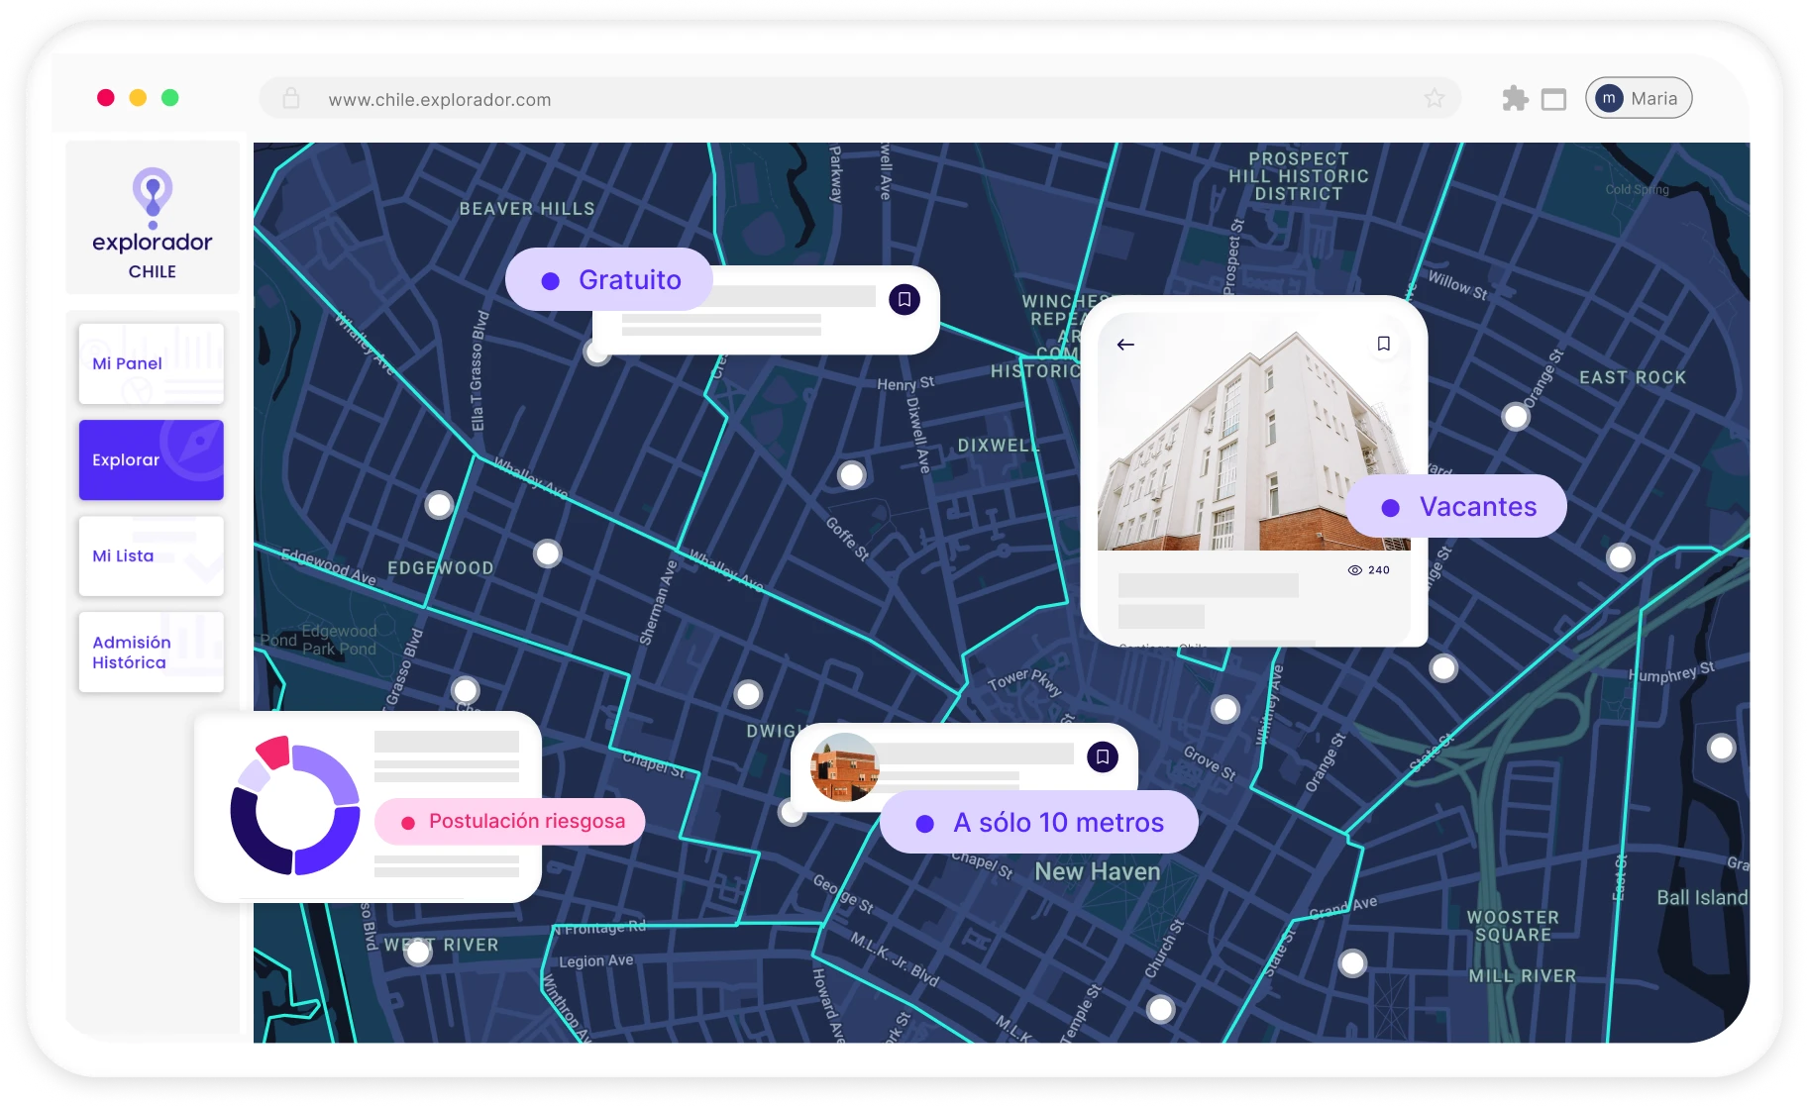1808x1107 pixels.
Task: Click the Explorador Chile logo
Action: 153,224
